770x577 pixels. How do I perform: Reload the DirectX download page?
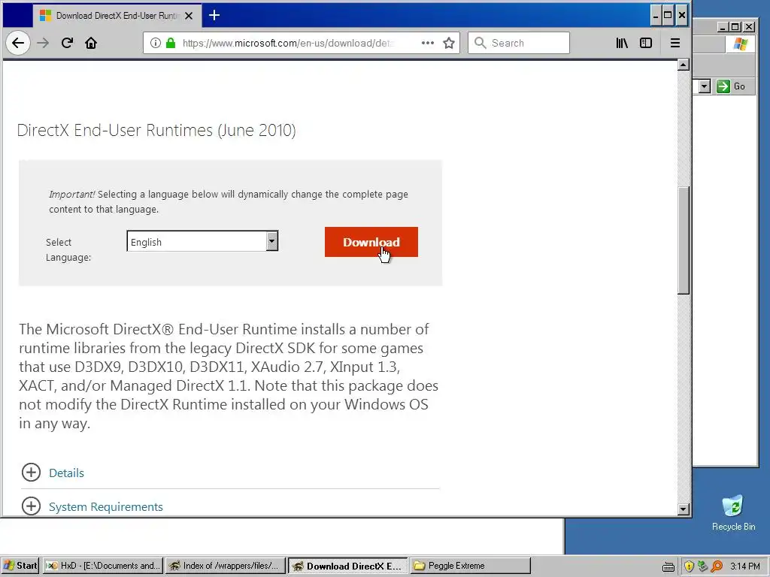[67, 43]
